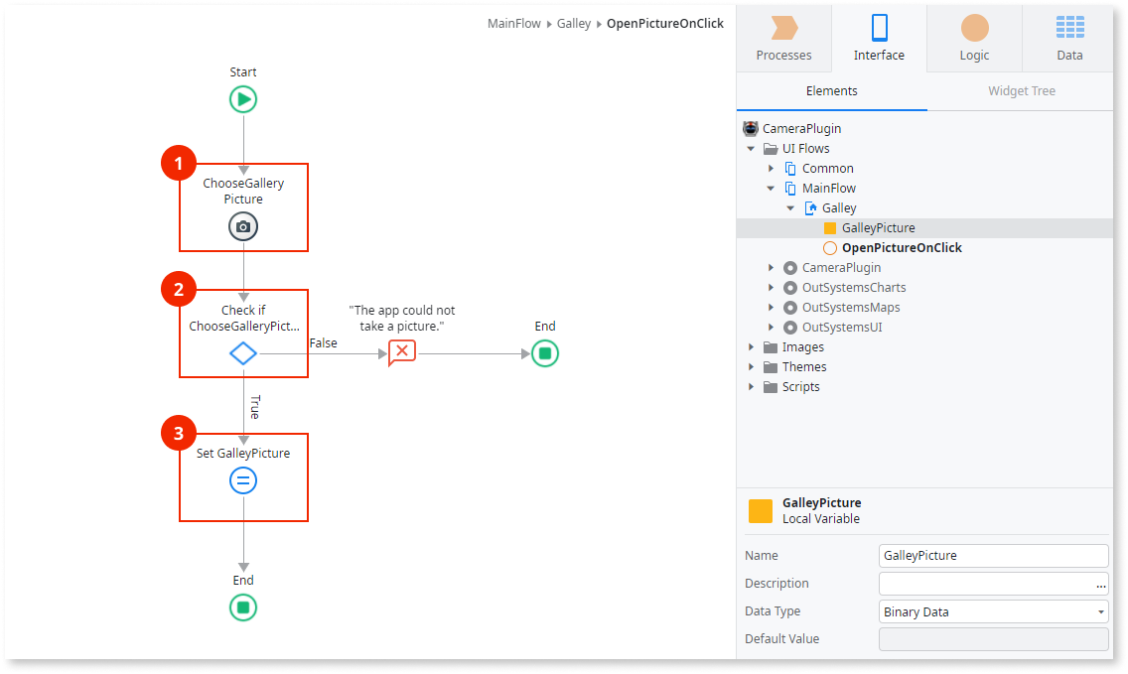1128x674 pixels.
Task: Switch to the Widget Tree tab
Action: coord(1021,90)
